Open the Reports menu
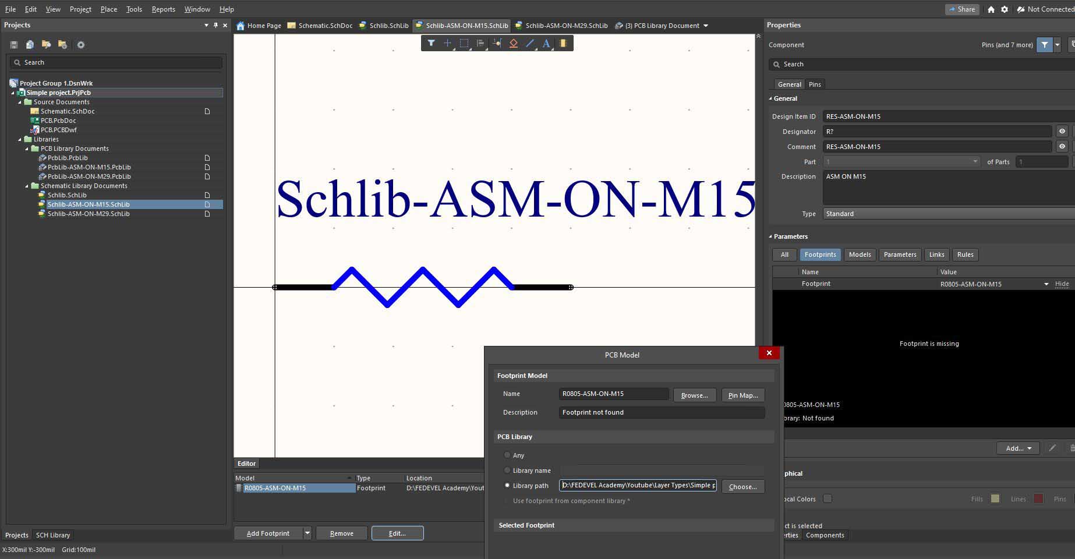 163,9
